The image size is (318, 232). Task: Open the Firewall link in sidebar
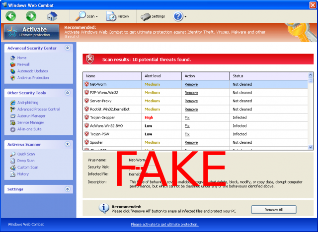pyautogui.click(x=23, y=64)
